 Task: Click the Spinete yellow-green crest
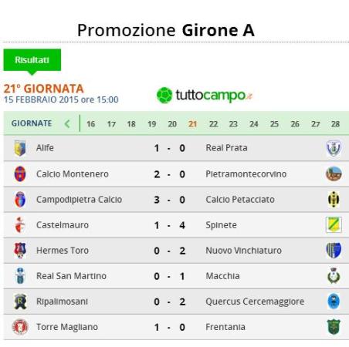click(x=334, y=225)
